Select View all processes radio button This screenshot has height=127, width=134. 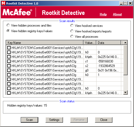(x=72, y=36)
